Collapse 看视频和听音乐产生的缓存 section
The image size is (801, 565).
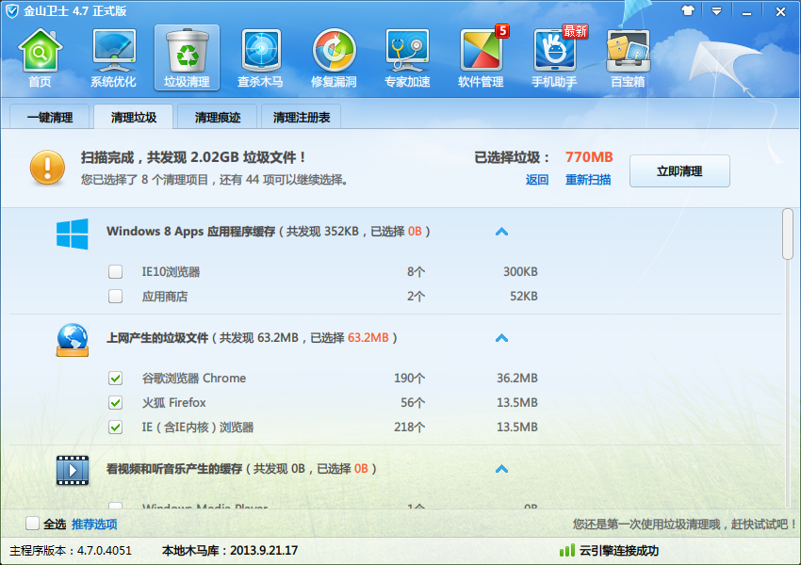tap(501, 469)
